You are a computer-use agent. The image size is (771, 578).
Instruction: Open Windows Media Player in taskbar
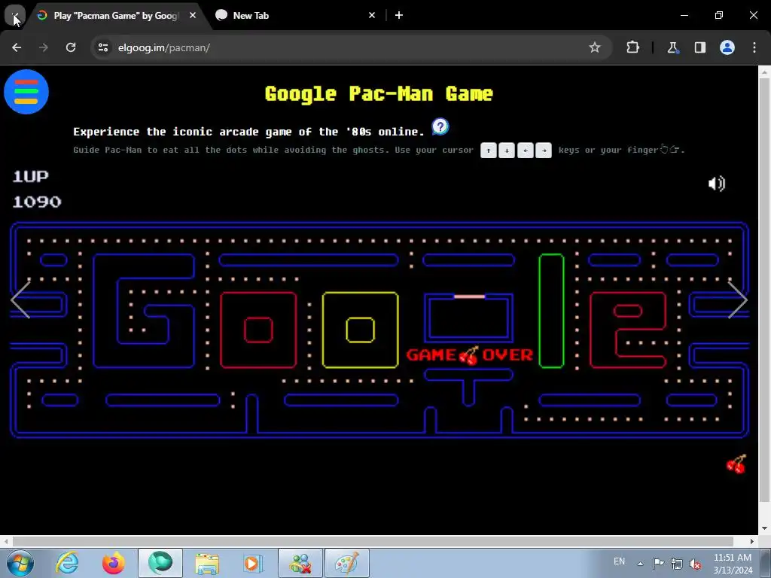[x=253, y=563]
